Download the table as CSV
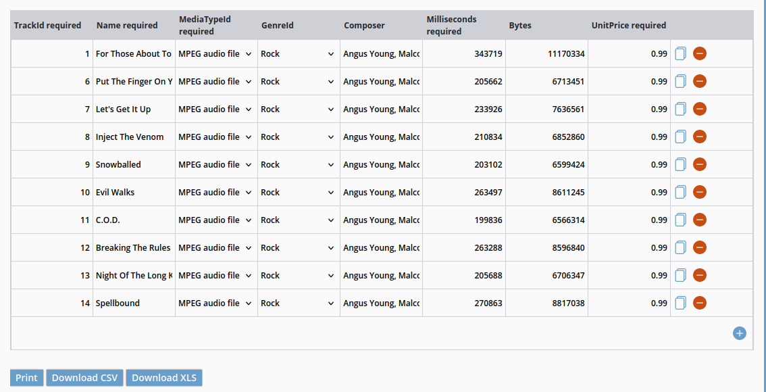 pos(85,378)
